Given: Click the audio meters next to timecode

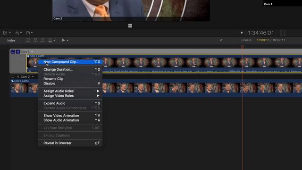Looking at the screenshot, I should click(x=283, y=33).
